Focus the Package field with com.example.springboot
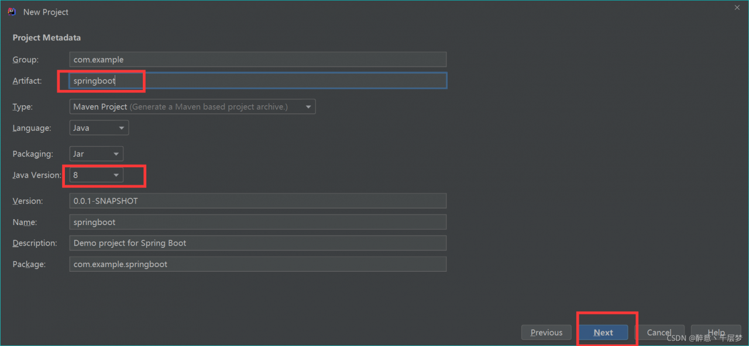The height and width of the screenshot is (346, 749). tap(257, 264)
